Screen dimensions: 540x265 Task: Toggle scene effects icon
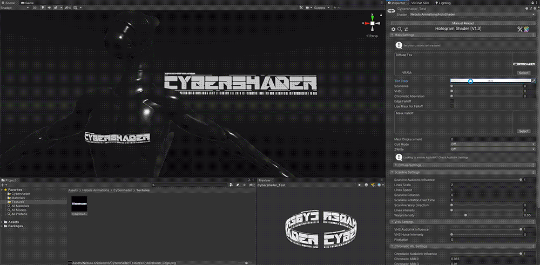tap(56, 7)
